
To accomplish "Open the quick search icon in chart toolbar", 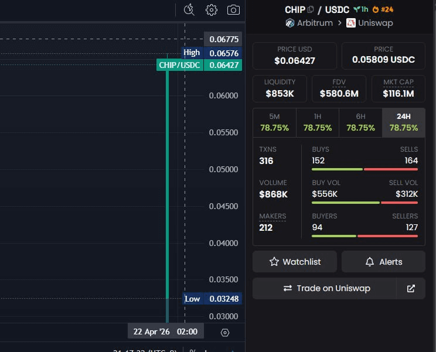I will (189, 9).
